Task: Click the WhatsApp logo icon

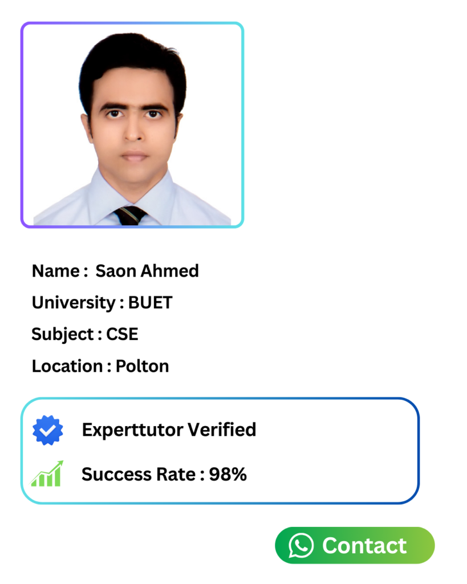Action: 301,546
